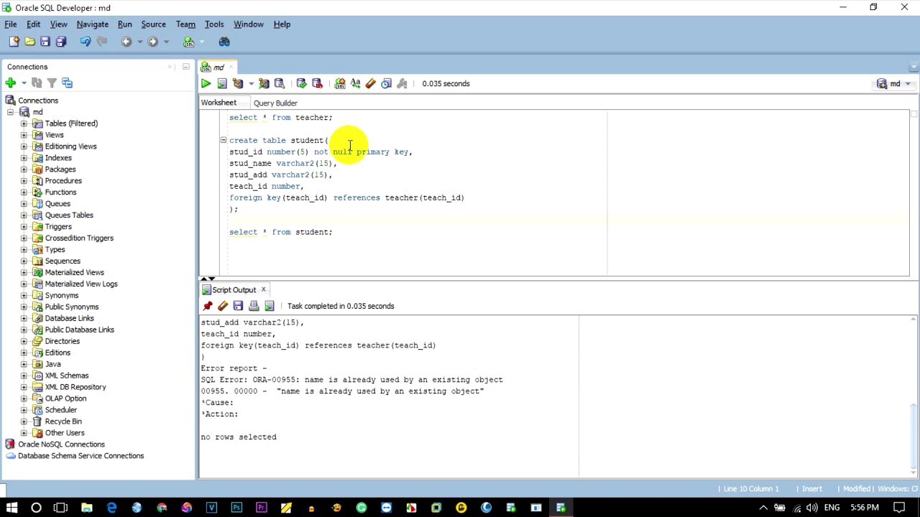Expand the Sequences tree node
The width and height of the screenshot is (920, 517).
coord(24,261)
